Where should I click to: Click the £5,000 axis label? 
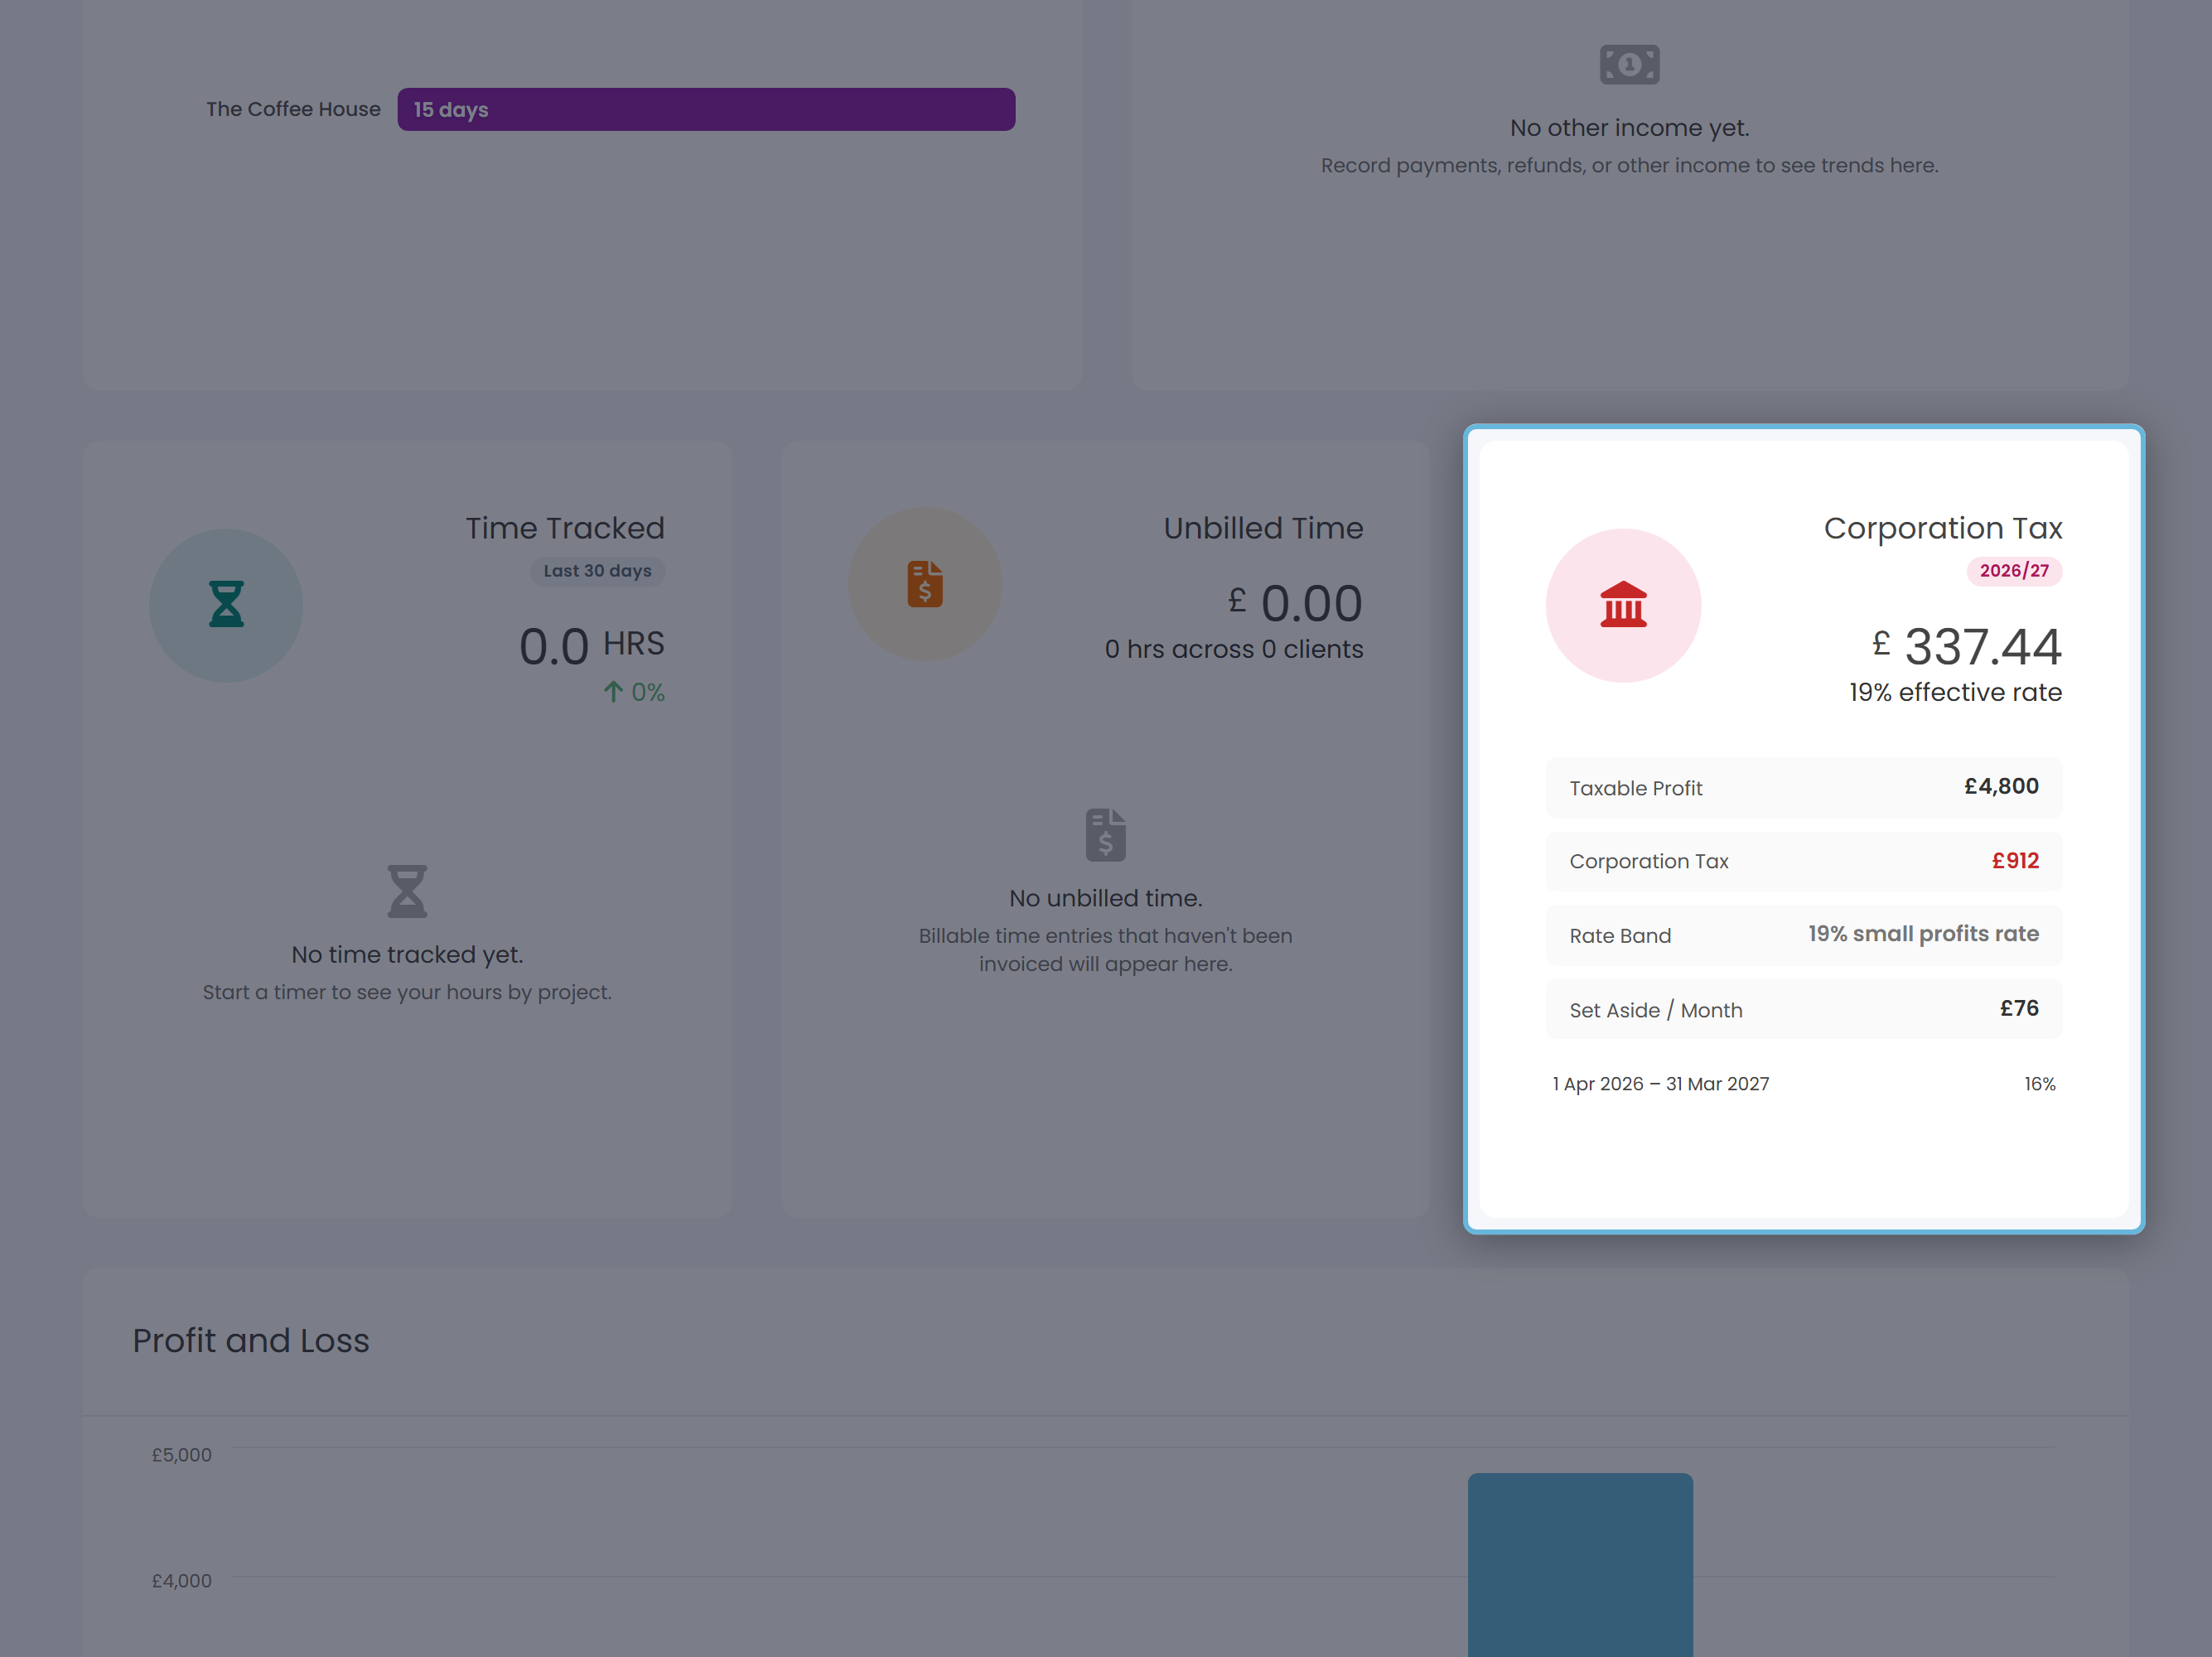(x=182, y=1455)
